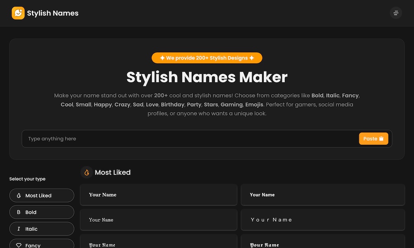This screenshot has height=248, width=414.
Task: Click the 'Stylish Names Maker' main heading
Action: (x=207, y=77)
